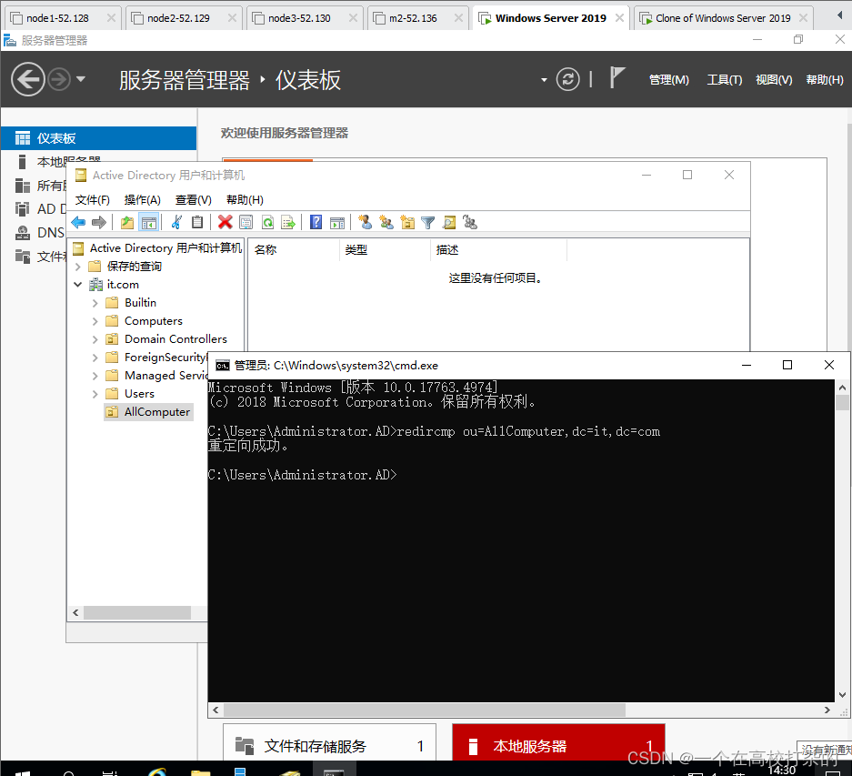Screen dimensions: 852x776
Task: Go up one level in AD console
Action: 127,222
